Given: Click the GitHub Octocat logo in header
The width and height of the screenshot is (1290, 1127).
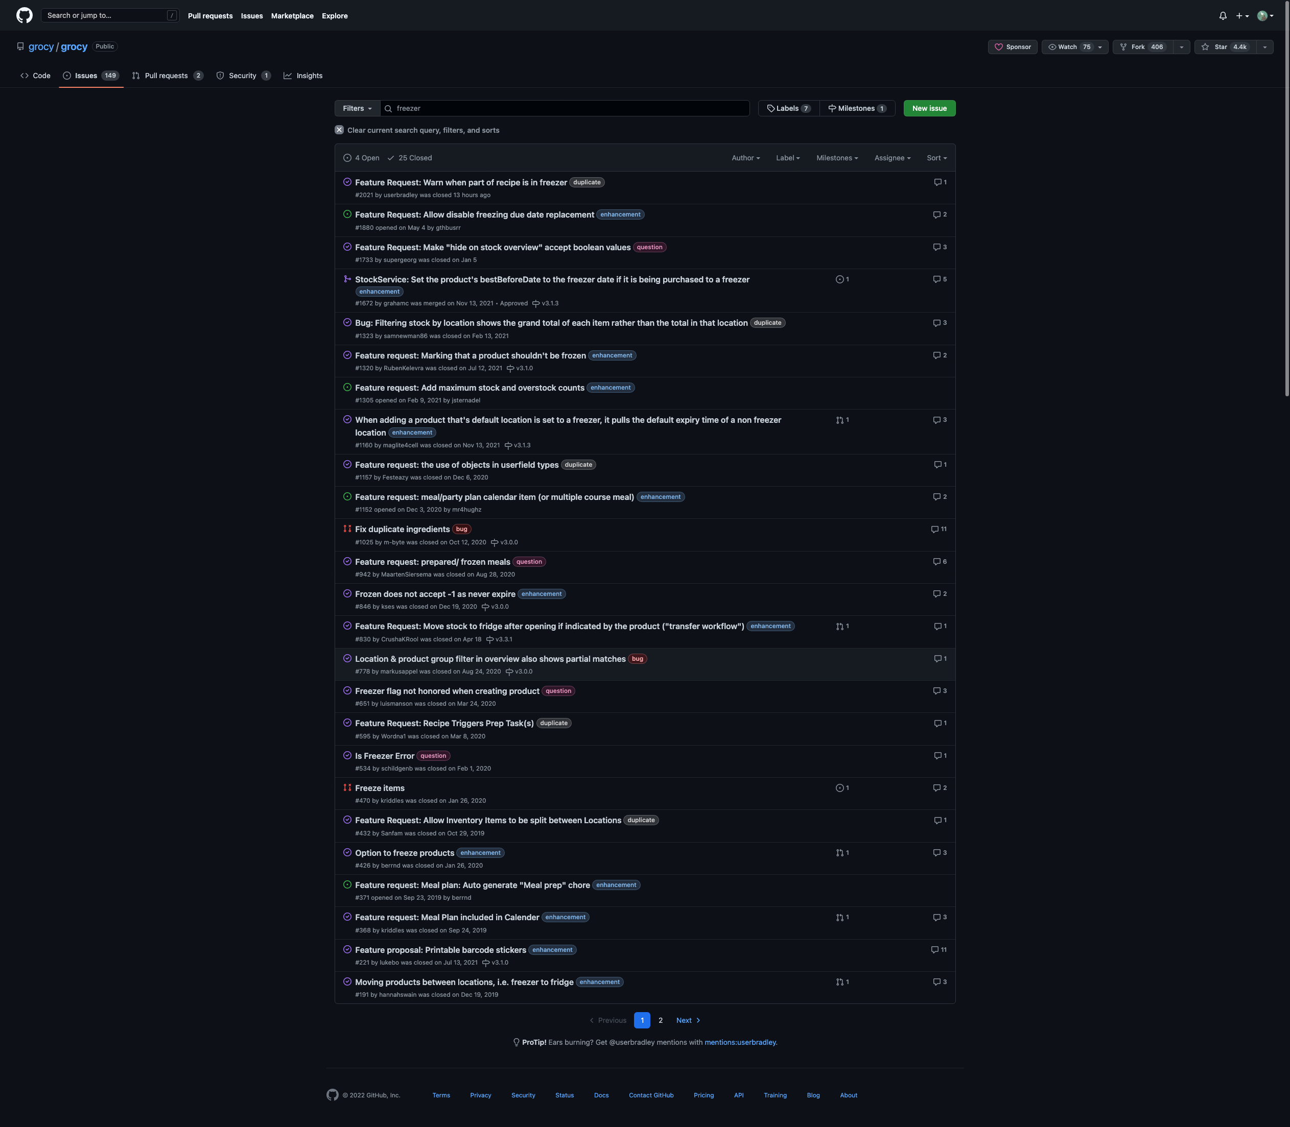Looking at the screenshot, I should pos(24,16).
